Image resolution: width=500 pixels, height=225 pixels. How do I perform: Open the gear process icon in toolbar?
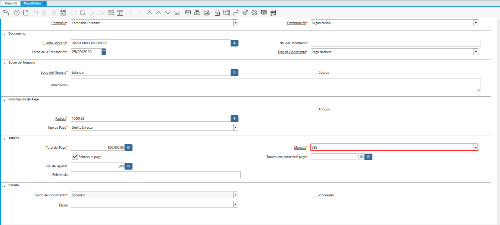tap(254, 13)
